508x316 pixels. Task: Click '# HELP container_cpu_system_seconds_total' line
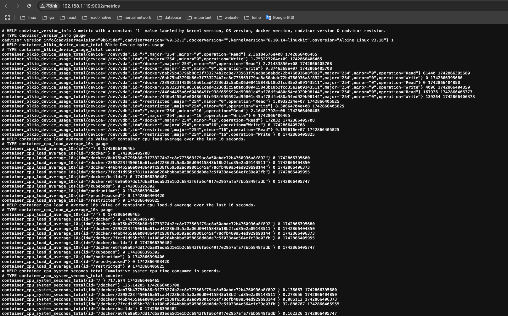coord(111,271)
